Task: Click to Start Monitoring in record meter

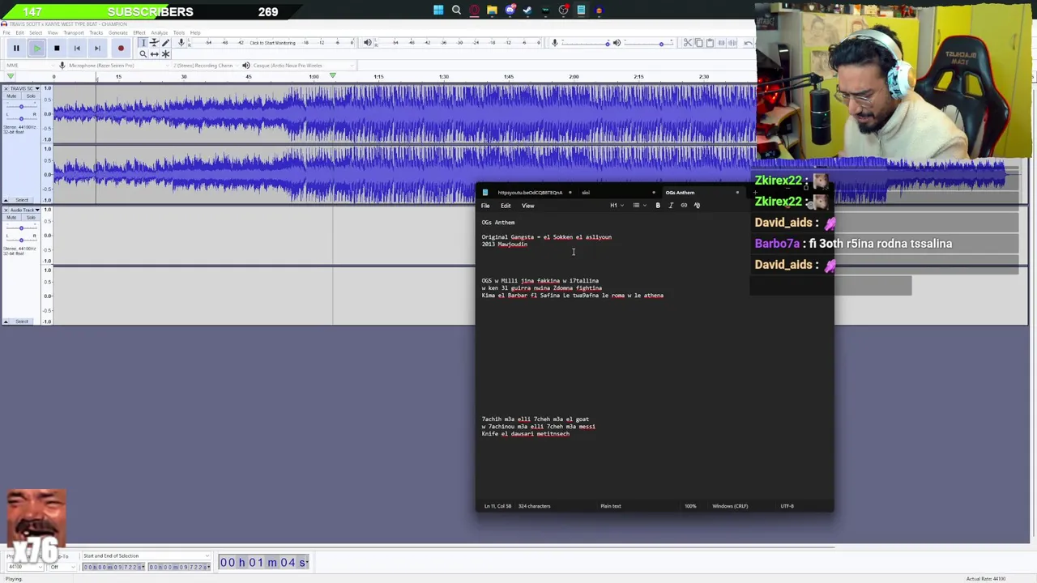Action: pos(272,42)
